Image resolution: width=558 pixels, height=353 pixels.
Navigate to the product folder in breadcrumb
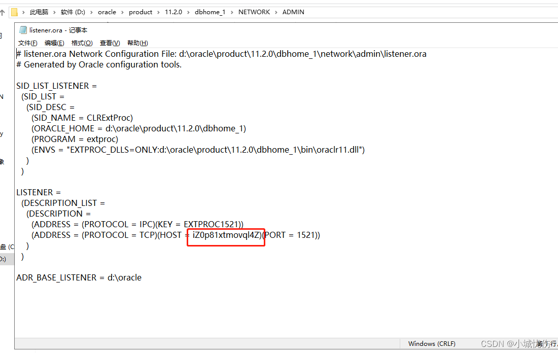pyautogui.click(x=141, y=12)
